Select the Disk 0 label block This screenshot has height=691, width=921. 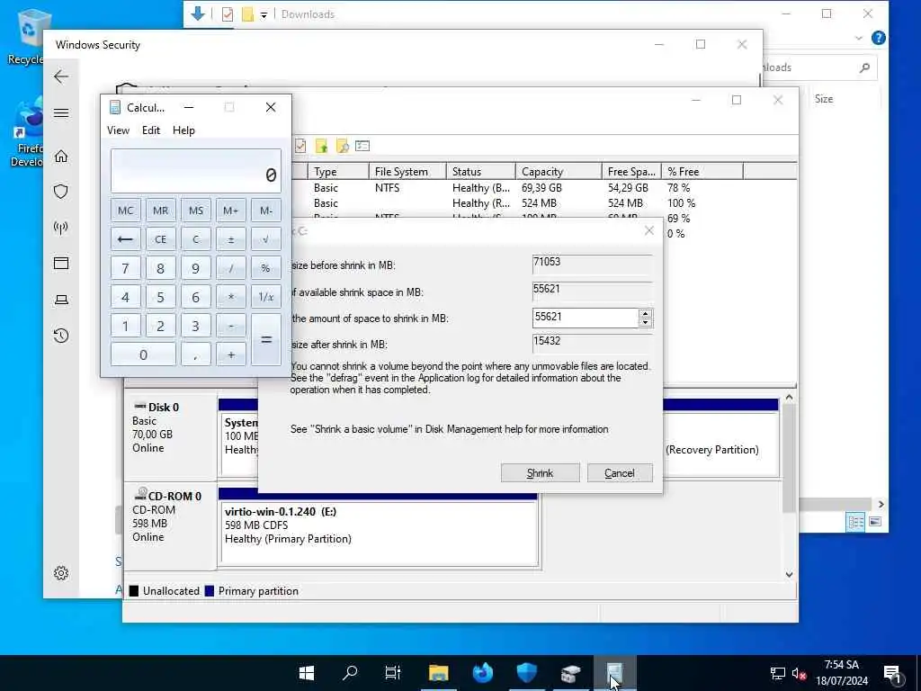(x=170, y=436)
